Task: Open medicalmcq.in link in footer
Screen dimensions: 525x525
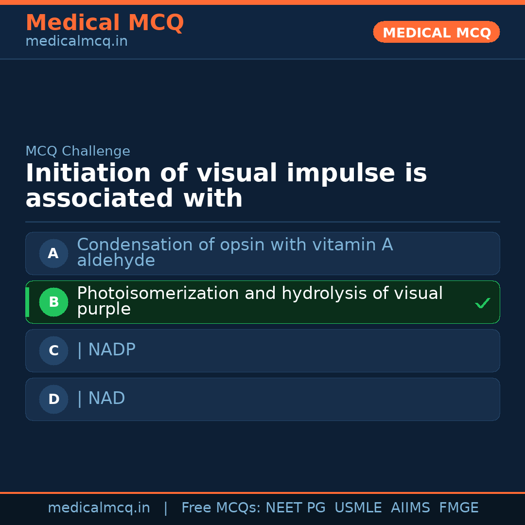Action: pyautogui.click(x=99, y=508)
